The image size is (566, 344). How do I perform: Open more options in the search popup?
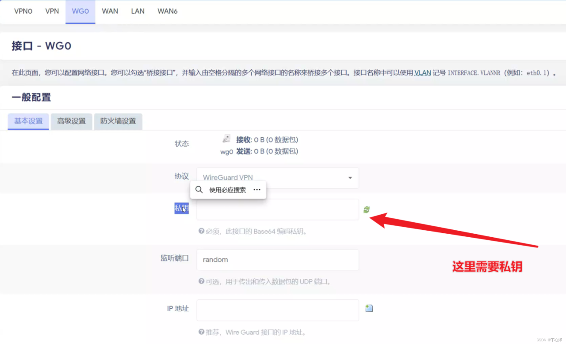point(257,190)
